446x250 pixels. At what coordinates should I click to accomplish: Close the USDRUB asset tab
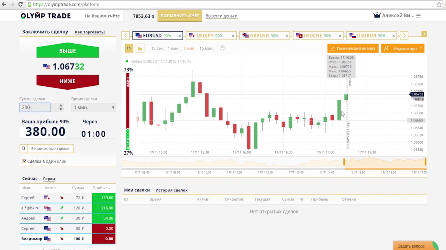[x=394, y=36]
